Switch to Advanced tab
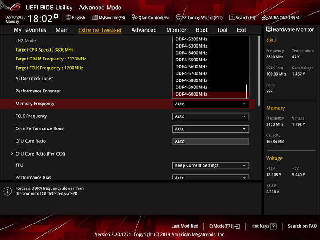 tap(144, 30)
